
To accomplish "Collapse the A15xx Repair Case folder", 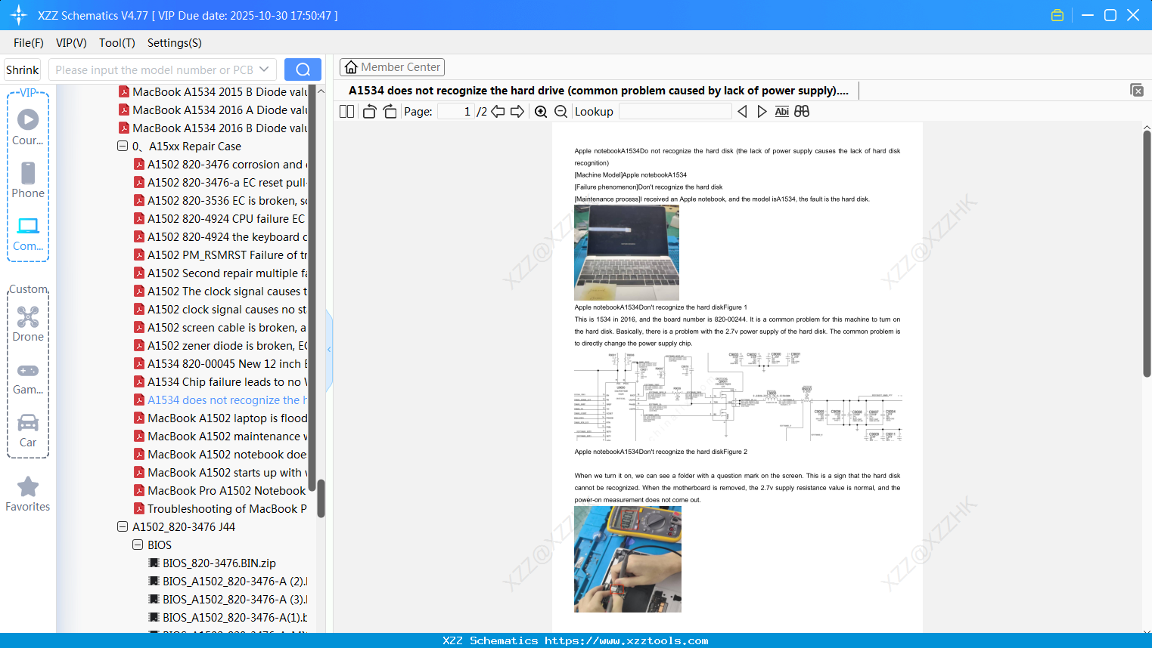I will pyautogui.click(x=123, y=146).
